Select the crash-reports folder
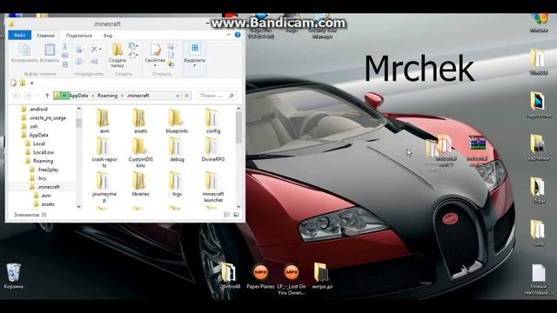The width and height of the screenshot is (557, 313). [104, 153]
